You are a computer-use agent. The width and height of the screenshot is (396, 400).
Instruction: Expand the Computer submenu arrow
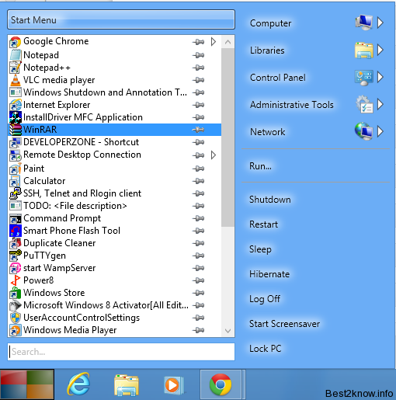coord(380,23)
